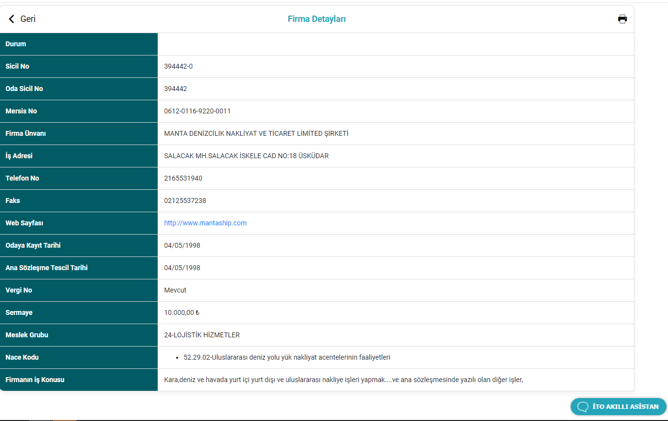Select Nace code 52.29.02 entry
Image resolution: width=668 pixels, height=421 pixels.
point(287,357)
